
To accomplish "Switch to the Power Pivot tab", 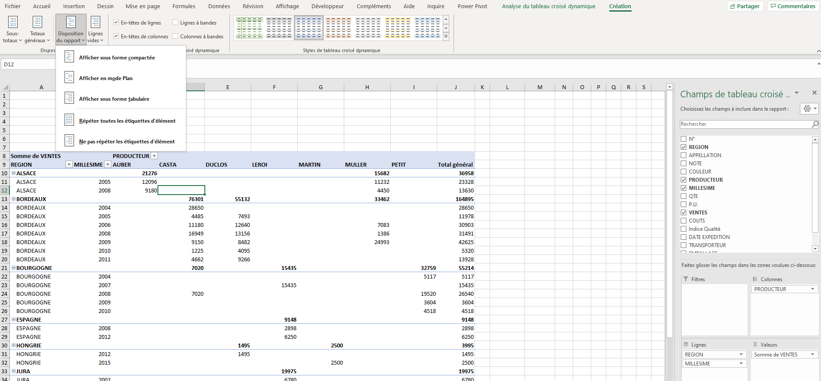I will 472,6.
